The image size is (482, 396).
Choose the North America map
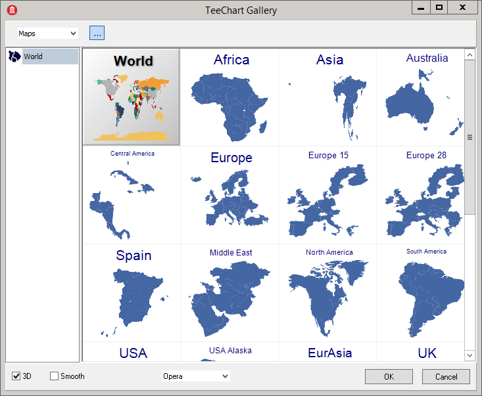[327, 293]
